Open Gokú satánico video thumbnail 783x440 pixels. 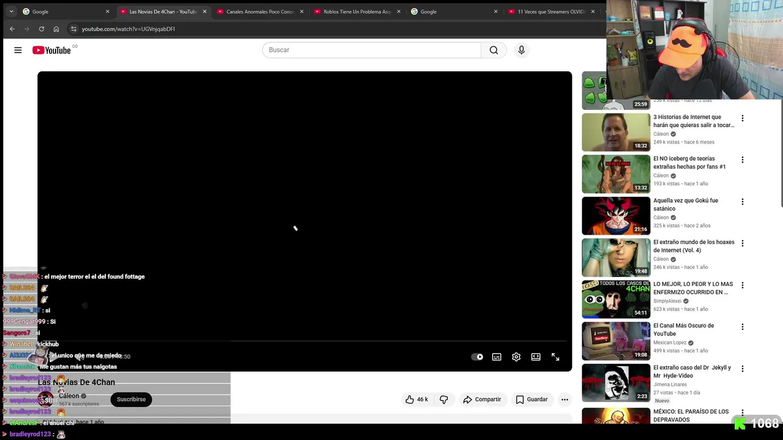click(616, 216)
